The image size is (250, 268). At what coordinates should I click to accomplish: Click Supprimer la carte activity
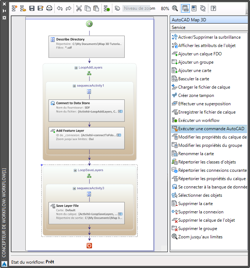coord(209,204)
